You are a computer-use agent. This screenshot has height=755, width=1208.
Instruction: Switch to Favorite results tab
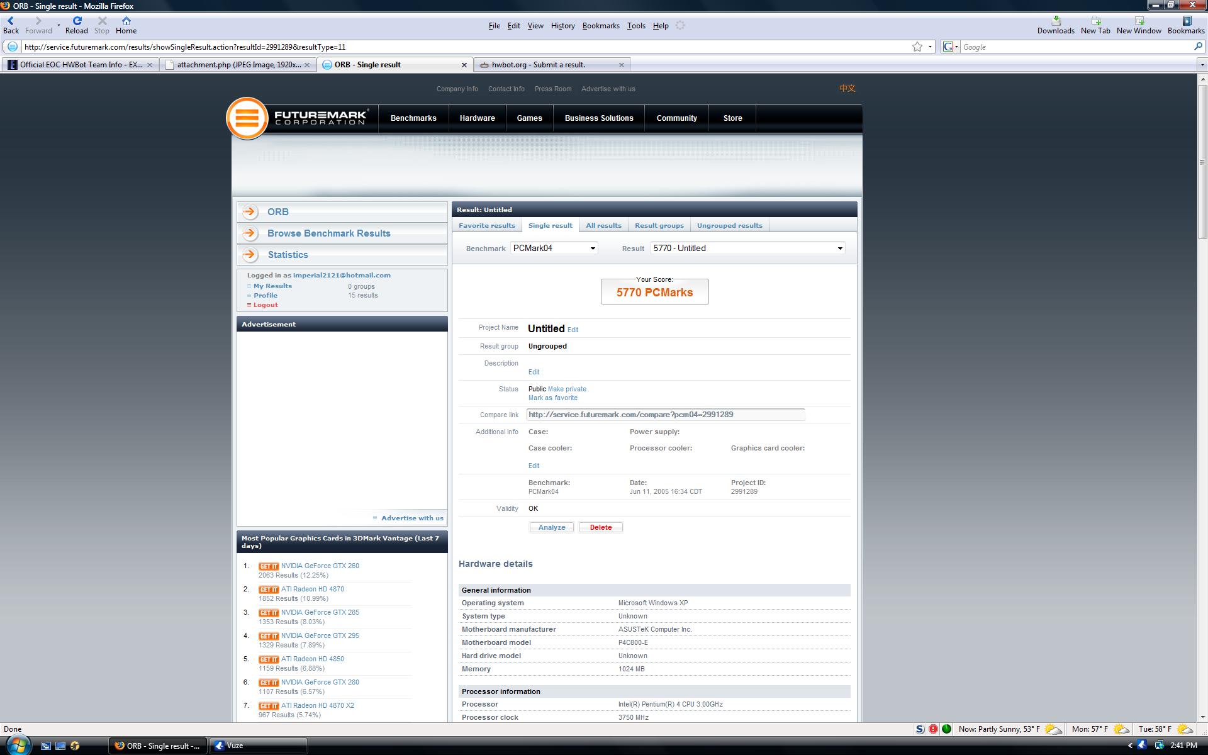[486, 225]
